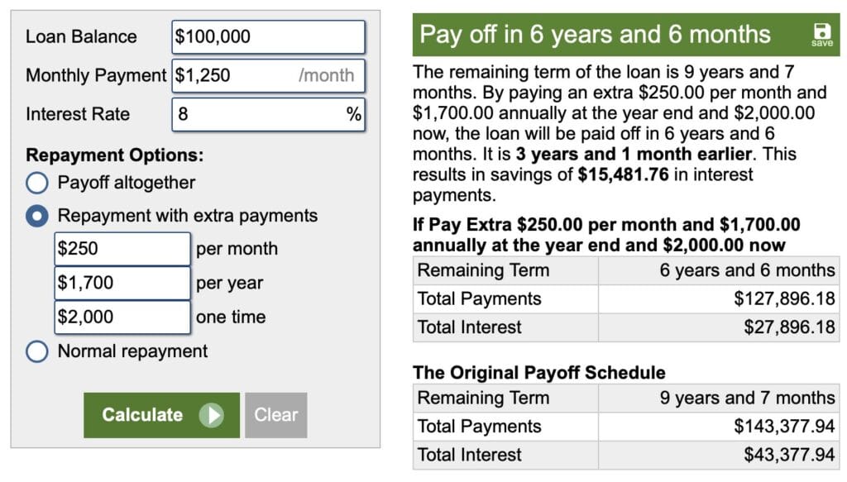Select Repayment with extra payments radio
This screenshot has width=847, height=482.
pyautogui.click(x=37, y=217)
